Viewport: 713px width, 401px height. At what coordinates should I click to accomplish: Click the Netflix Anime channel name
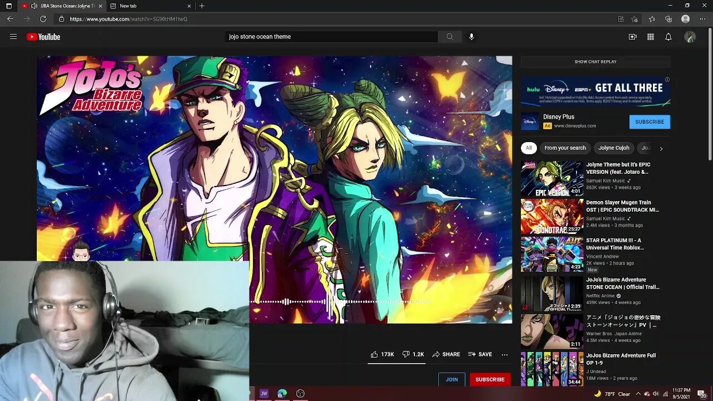point(600,296)
